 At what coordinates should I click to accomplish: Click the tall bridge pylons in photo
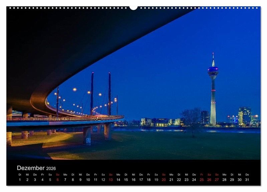click(100, 93)
